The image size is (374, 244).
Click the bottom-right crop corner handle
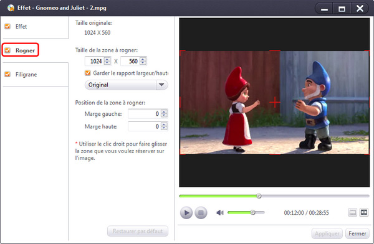(367, 152)
